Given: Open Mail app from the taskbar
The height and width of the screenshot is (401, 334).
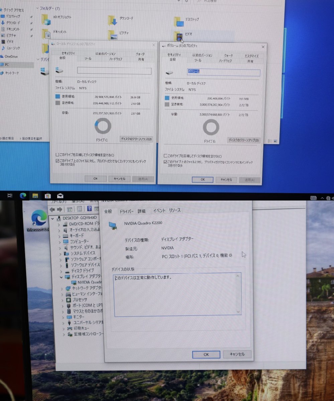Looking at the screenshot, I should 60,196.
